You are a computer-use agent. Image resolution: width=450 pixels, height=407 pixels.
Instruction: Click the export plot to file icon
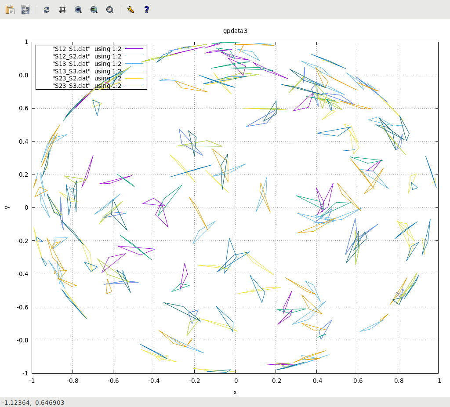tap(26, 9)
